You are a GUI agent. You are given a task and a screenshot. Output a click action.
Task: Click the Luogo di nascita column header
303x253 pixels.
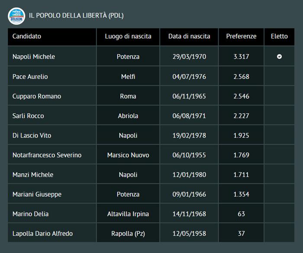[x=128, y=37]
